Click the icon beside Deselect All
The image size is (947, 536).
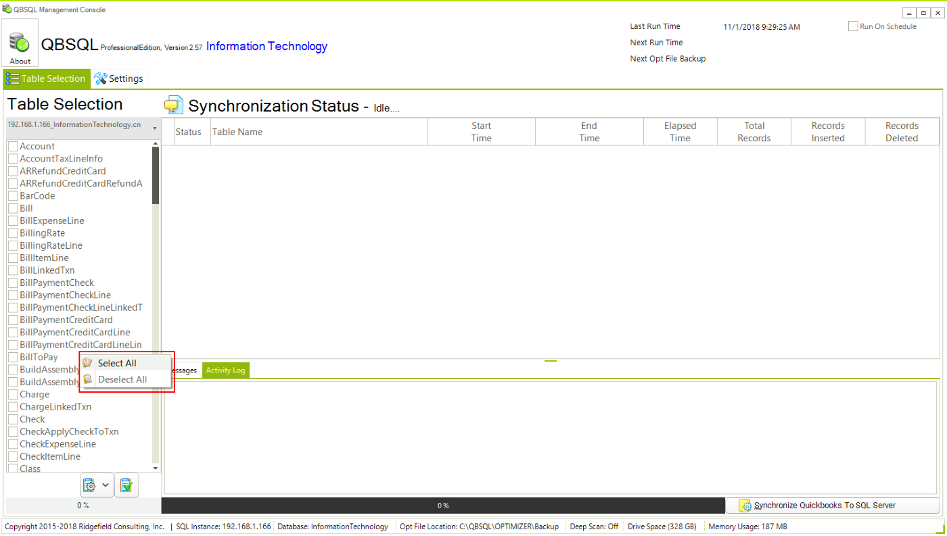click(x=87, y=379)
